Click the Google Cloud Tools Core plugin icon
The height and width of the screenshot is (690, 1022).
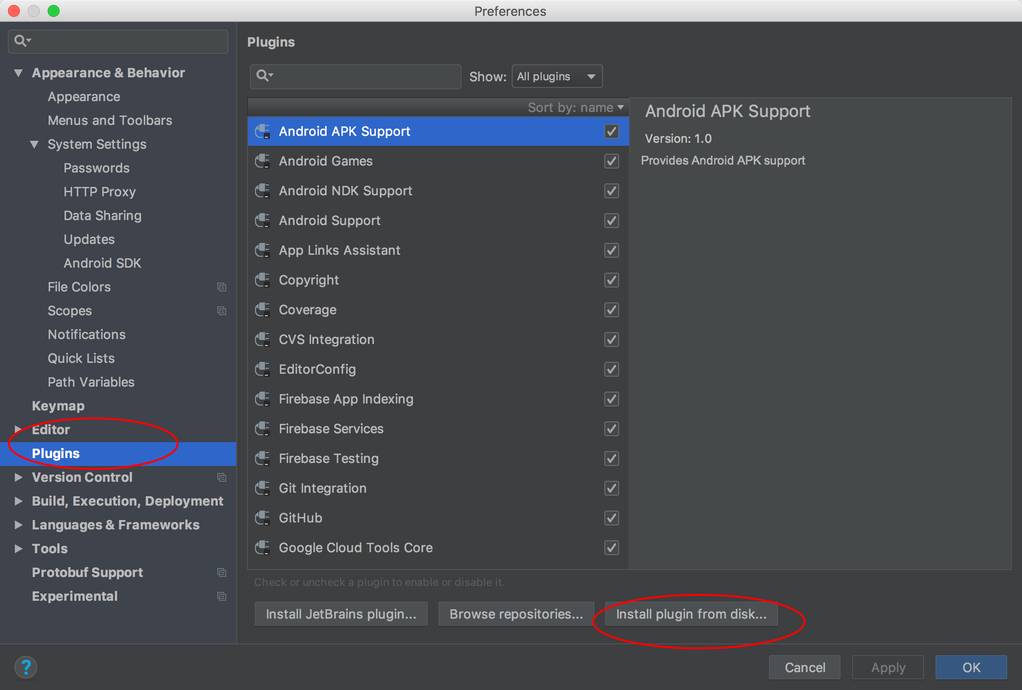click(x=262, y=548)
